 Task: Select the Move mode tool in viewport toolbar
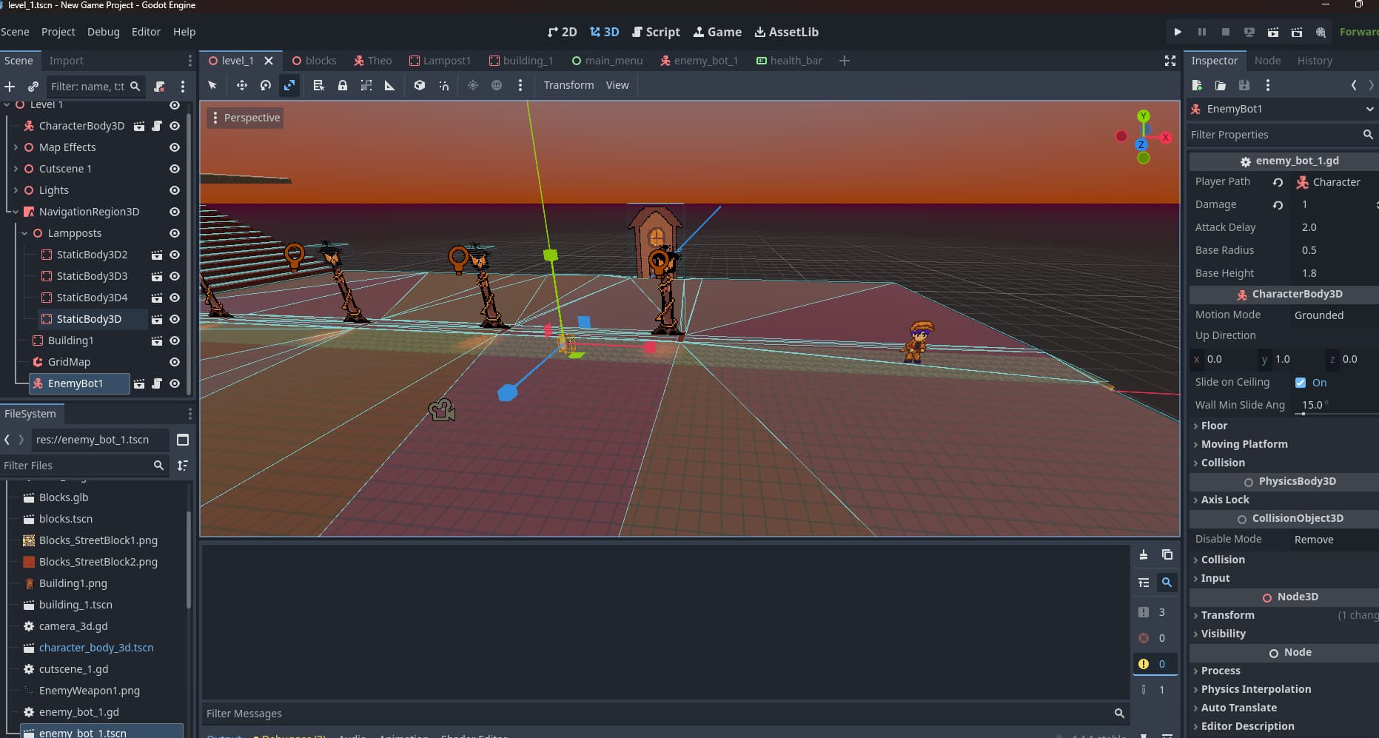(x=241, y=85)
